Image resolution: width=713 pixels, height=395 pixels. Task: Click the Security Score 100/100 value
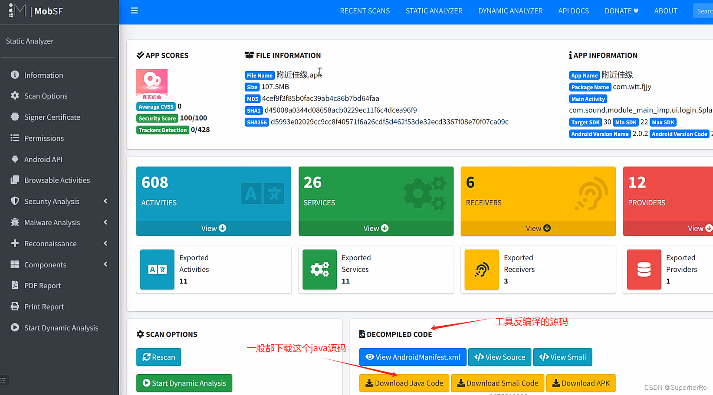[194, 118]
